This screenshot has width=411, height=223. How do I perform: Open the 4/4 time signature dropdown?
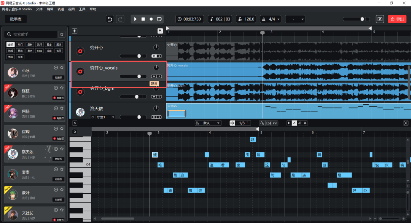click(271, 19)
